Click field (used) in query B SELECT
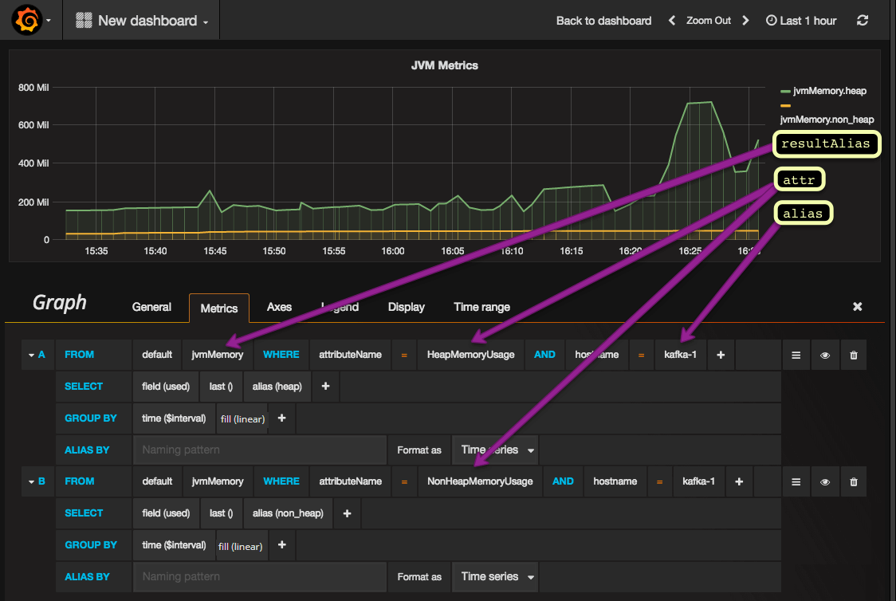The width and height of the screenshot is (896, 601). click(x=166, y=513)
